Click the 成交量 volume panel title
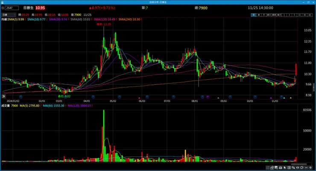 tap(6, 106)
